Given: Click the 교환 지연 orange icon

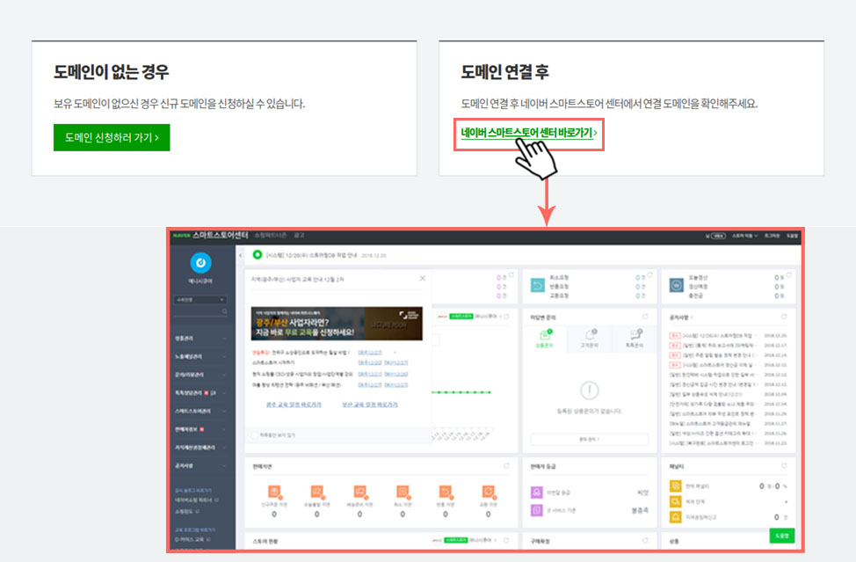Looking at the screenshot, I should pos(488,493).
